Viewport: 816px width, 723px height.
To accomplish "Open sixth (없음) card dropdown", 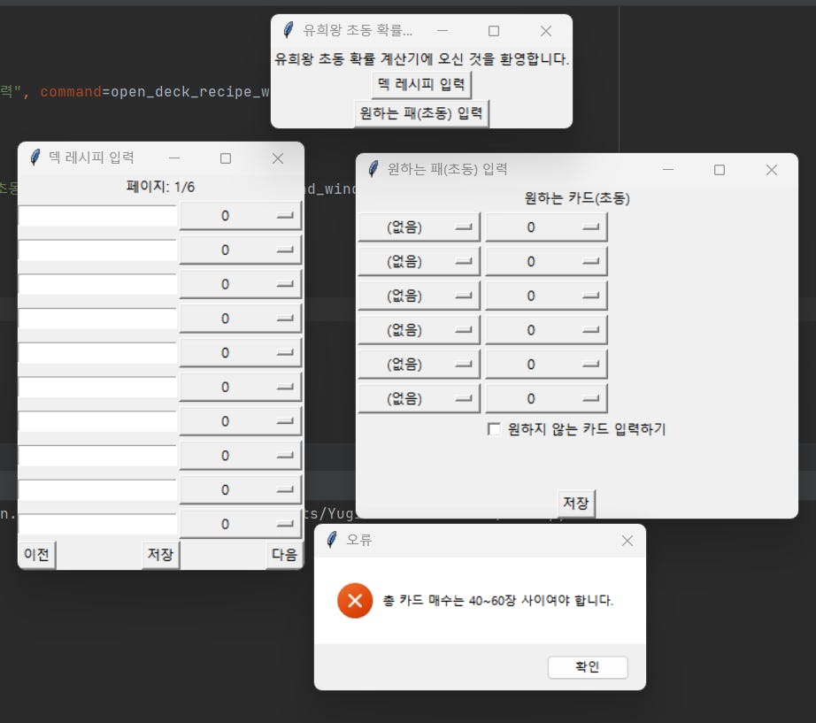I will 419,399.
